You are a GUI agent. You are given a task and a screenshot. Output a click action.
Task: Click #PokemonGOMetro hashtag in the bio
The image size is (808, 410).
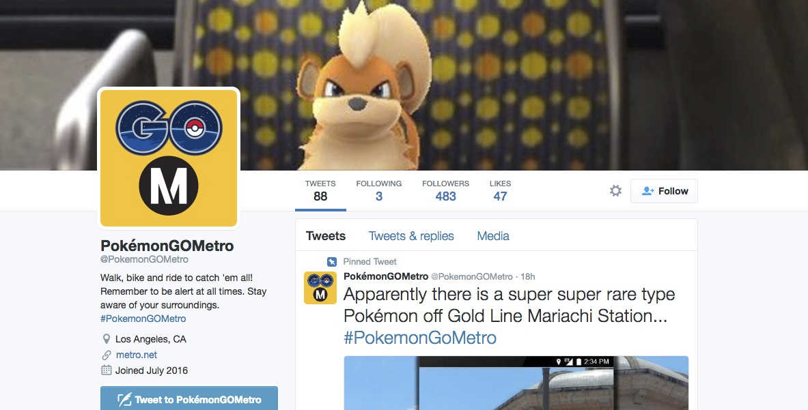143,319
